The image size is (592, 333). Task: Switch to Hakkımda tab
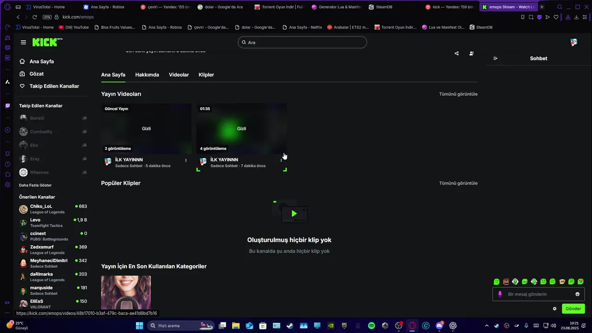[147, 75]
